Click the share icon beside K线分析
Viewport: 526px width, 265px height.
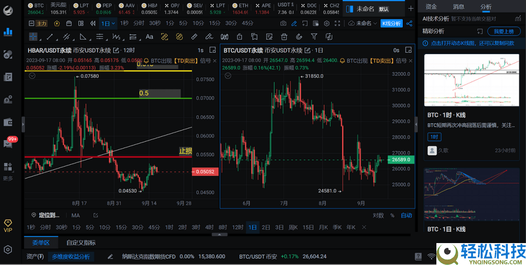point(410,23)
